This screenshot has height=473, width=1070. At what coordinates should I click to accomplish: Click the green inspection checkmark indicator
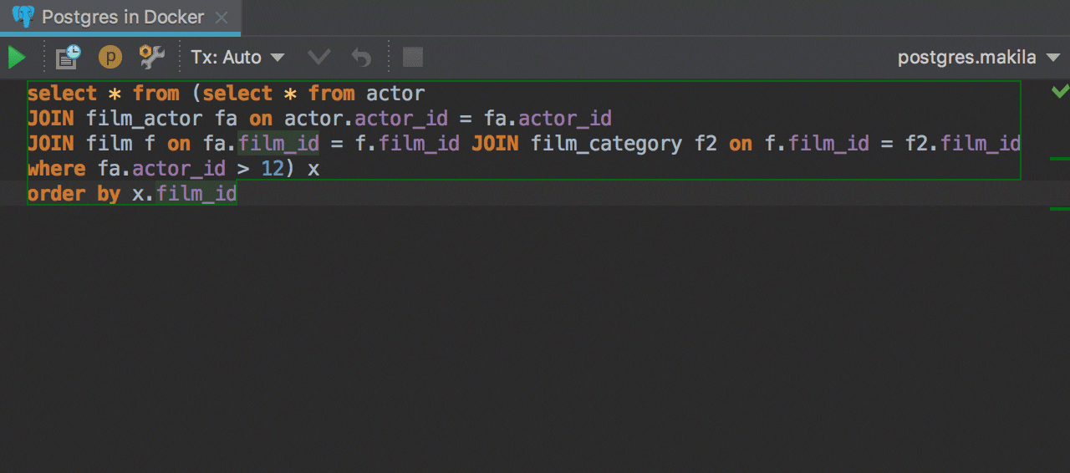point(1060,91)
